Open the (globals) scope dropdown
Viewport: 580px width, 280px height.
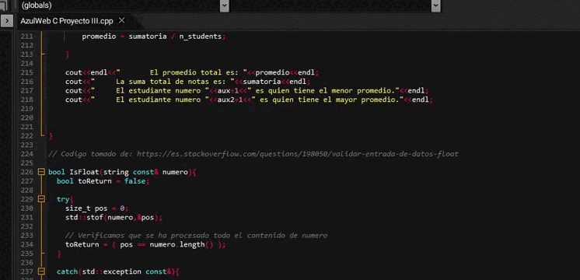[224, 5]
